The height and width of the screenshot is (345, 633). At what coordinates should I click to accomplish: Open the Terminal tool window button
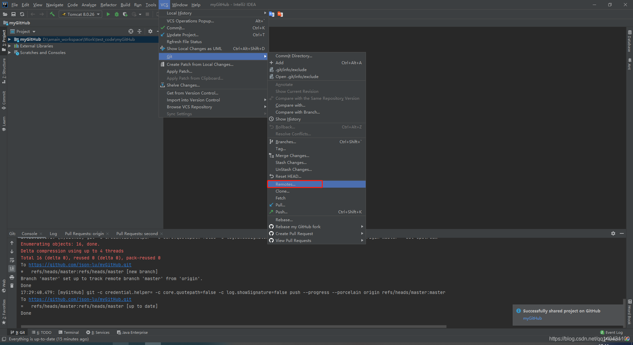69,332
